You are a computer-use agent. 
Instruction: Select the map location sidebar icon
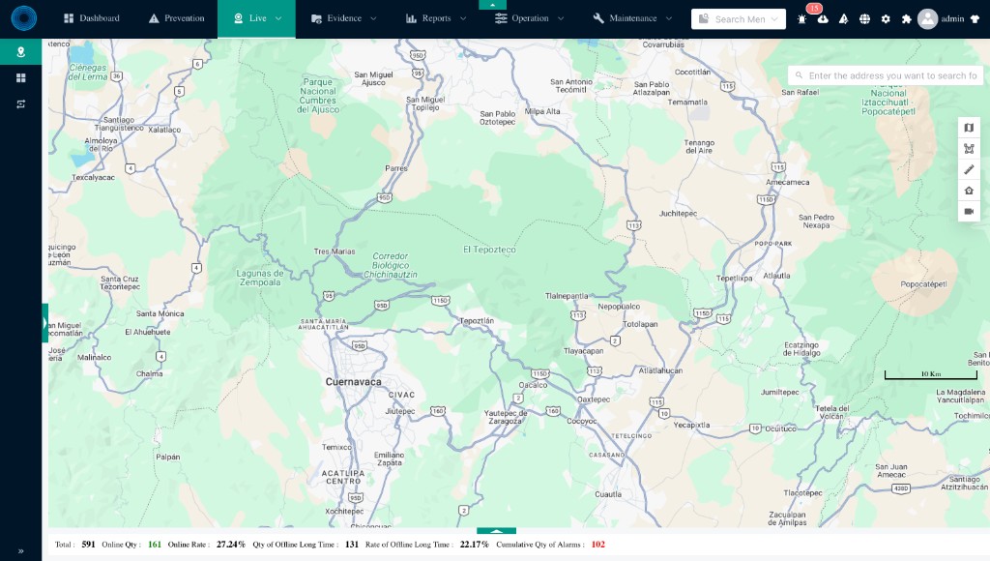coord(21,52)
